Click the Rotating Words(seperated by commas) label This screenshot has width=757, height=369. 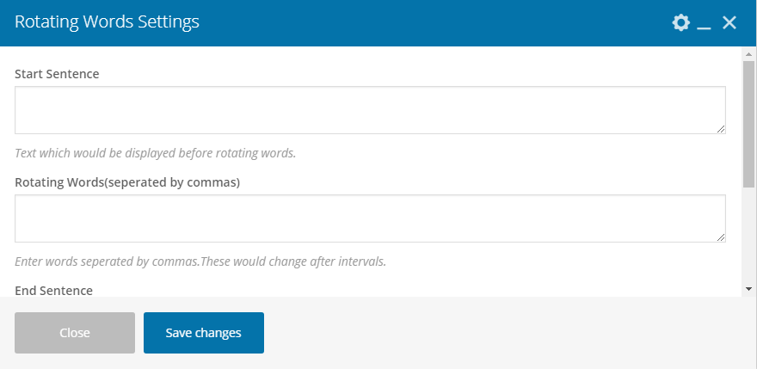127,182
